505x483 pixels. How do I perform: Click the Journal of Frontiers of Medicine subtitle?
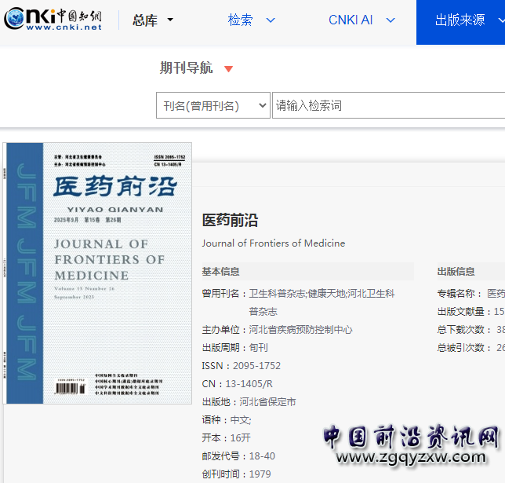pos(273,243)
